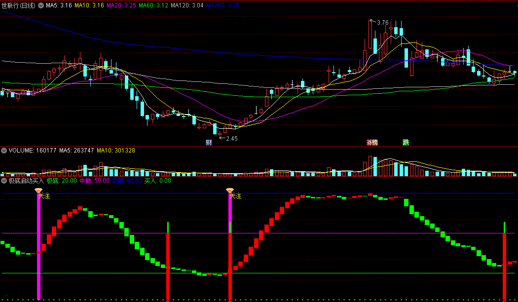
Task: Click the 2.45 low price label
Action: 232,139
